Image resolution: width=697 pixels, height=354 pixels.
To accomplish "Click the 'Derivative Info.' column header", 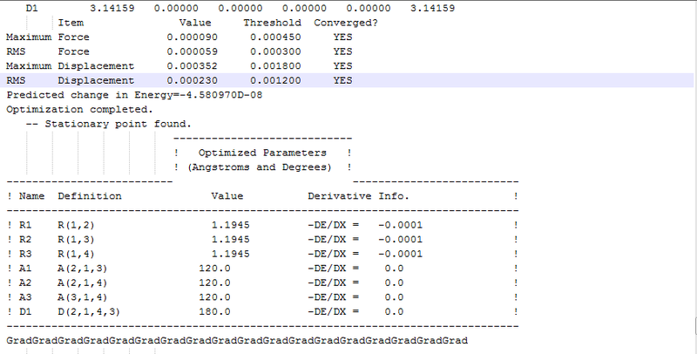I will [358, 196].
